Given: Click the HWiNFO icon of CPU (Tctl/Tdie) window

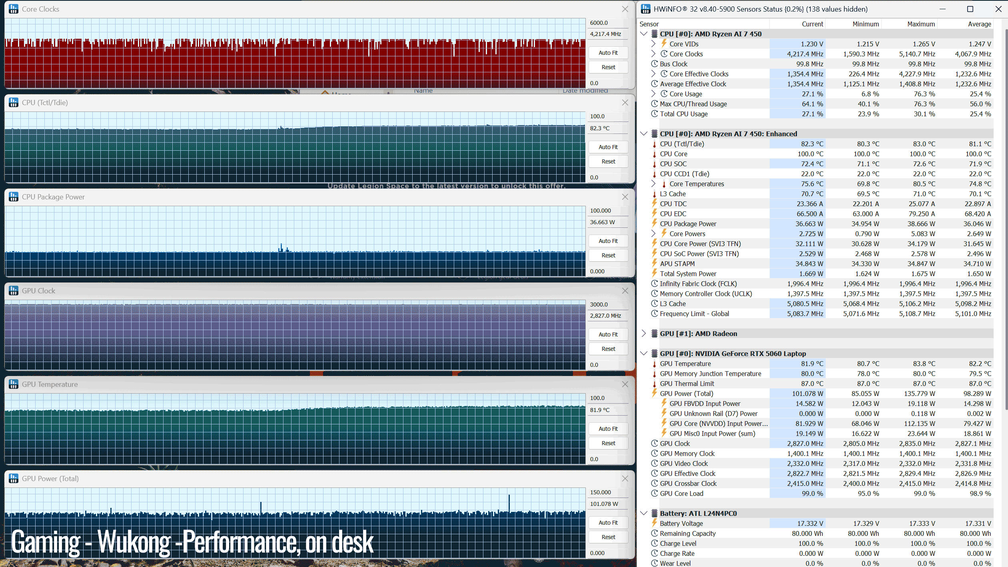Looking at the screenshot, I should tap(14, 103).
